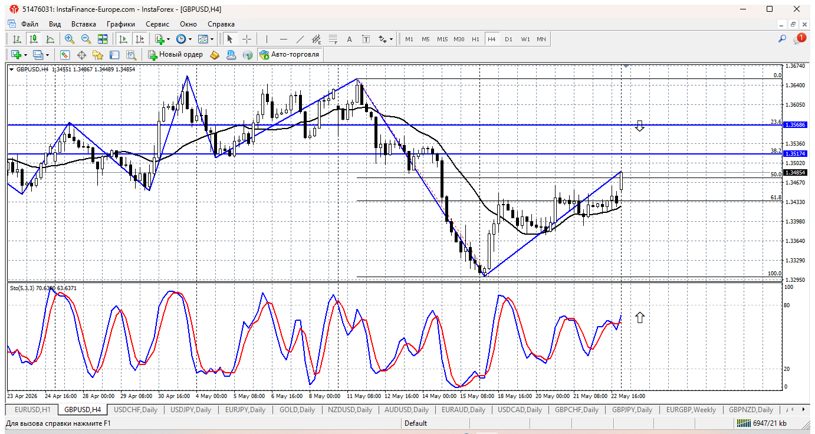
Task: Switch to EURGBP,Weekly chart tab
Action: click(691, 409)
